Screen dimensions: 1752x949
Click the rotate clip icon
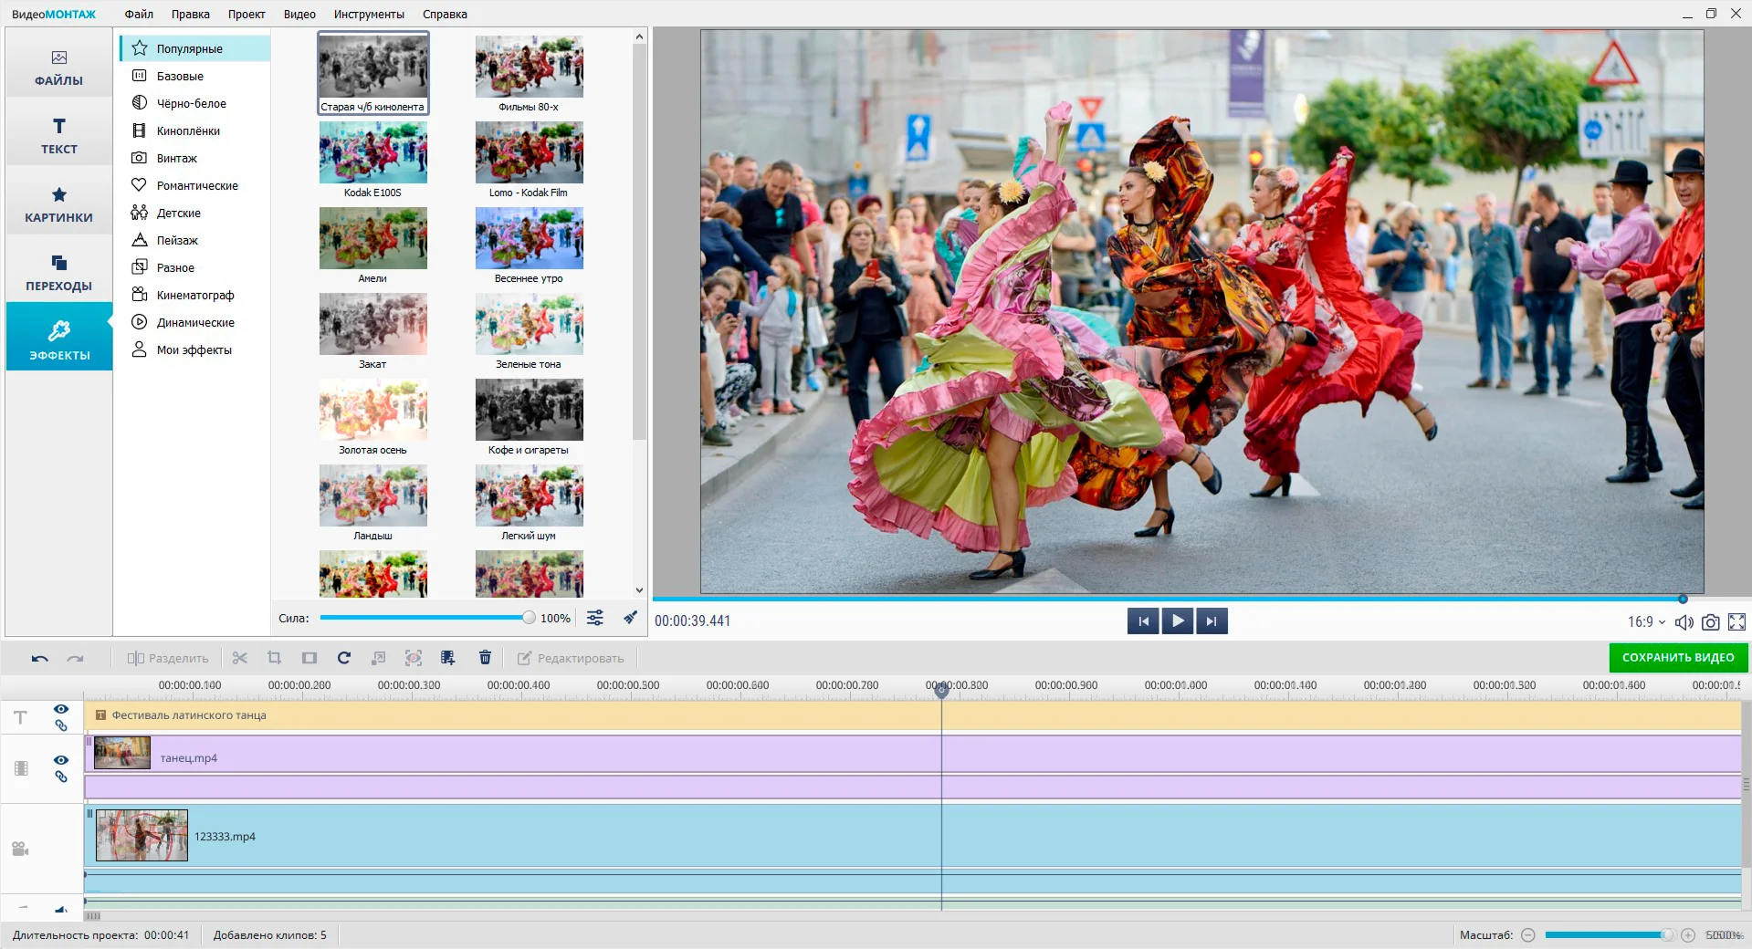coord(344,658)
